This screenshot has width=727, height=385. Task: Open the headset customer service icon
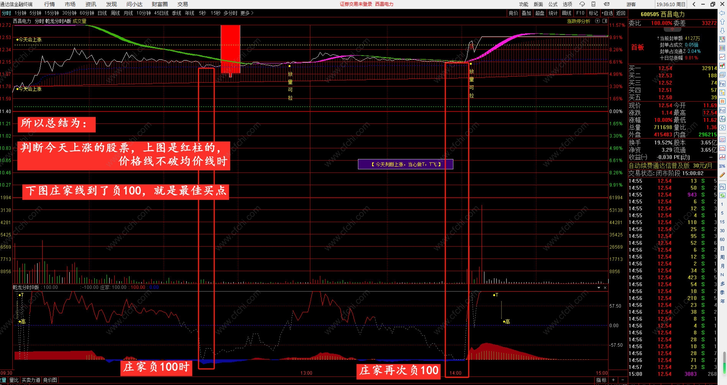[x=582, y=4]
